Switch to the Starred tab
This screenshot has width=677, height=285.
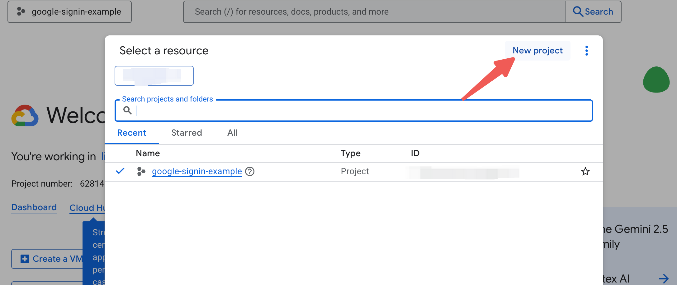coord(187,133)
